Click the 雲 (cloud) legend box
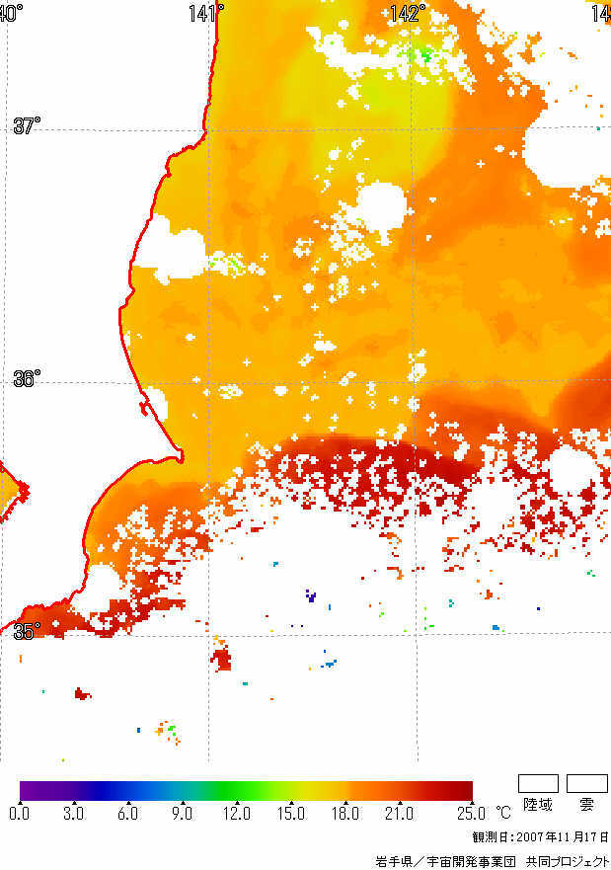The height and width of the screenshot is (870, 611). (586, 783)
